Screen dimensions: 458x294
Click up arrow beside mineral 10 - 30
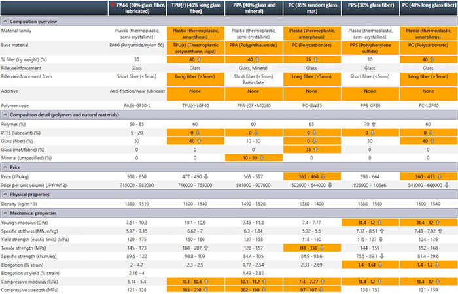click(x=262, y=158)
